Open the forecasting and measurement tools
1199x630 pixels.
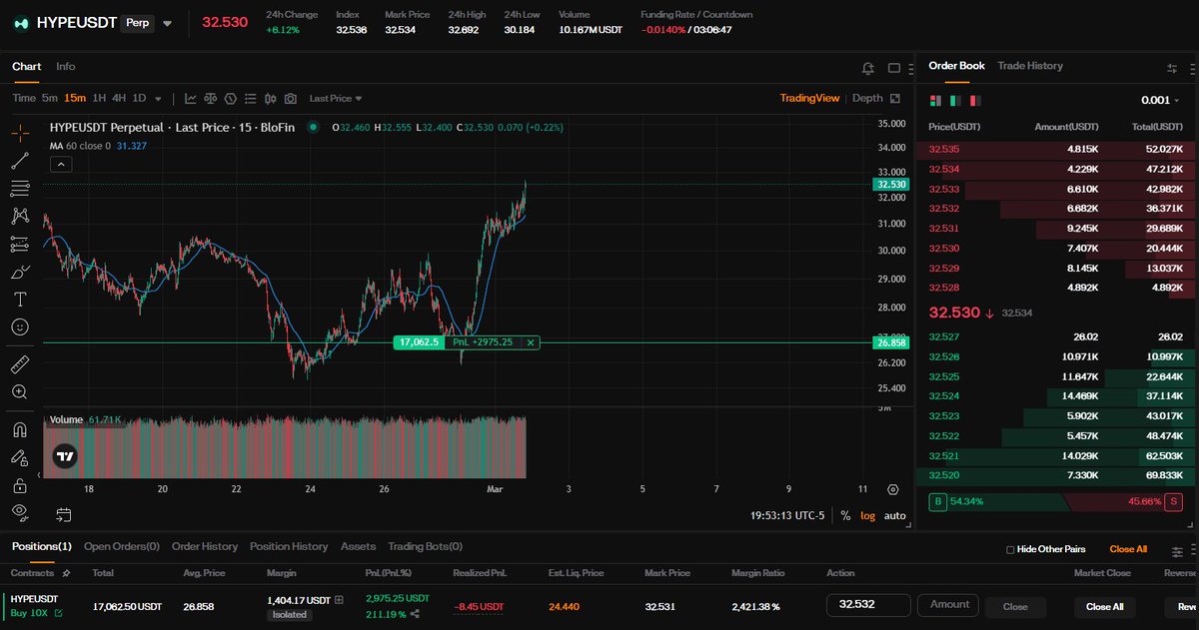(20, 244)
